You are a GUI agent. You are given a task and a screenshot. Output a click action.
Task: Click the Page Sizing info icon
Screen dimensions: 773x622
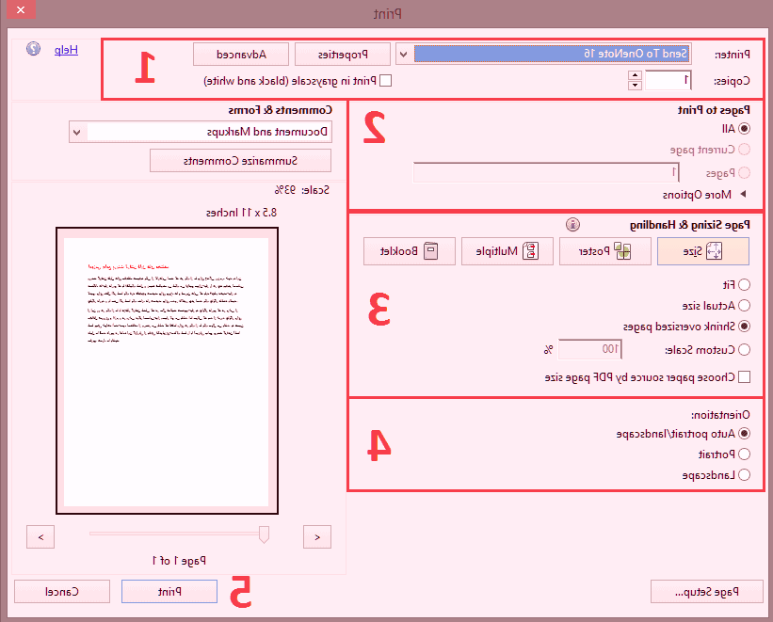coord(572,224)
